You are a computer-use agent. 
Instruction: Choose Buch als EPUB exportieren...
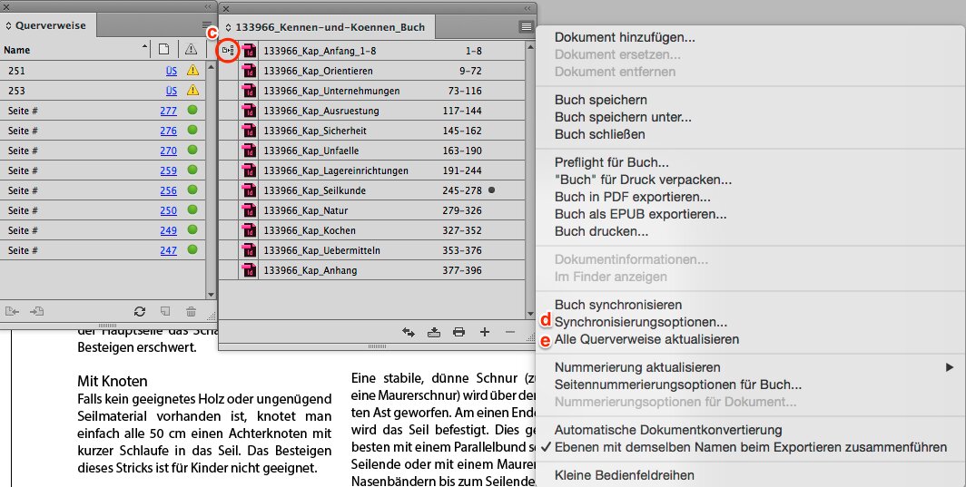[x=641, y=214]
